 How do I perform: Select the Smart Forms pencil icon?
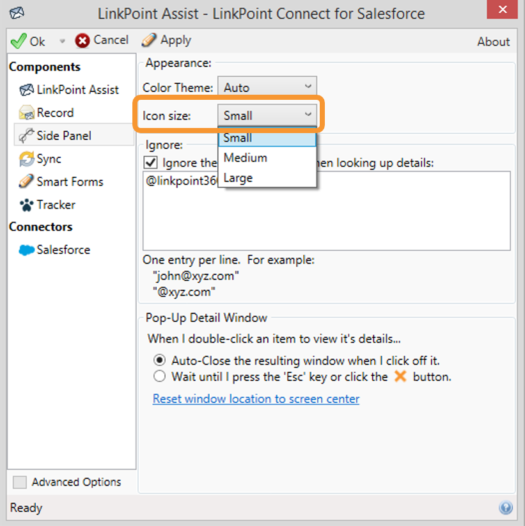pyautogui.click(x=26, y=182)
